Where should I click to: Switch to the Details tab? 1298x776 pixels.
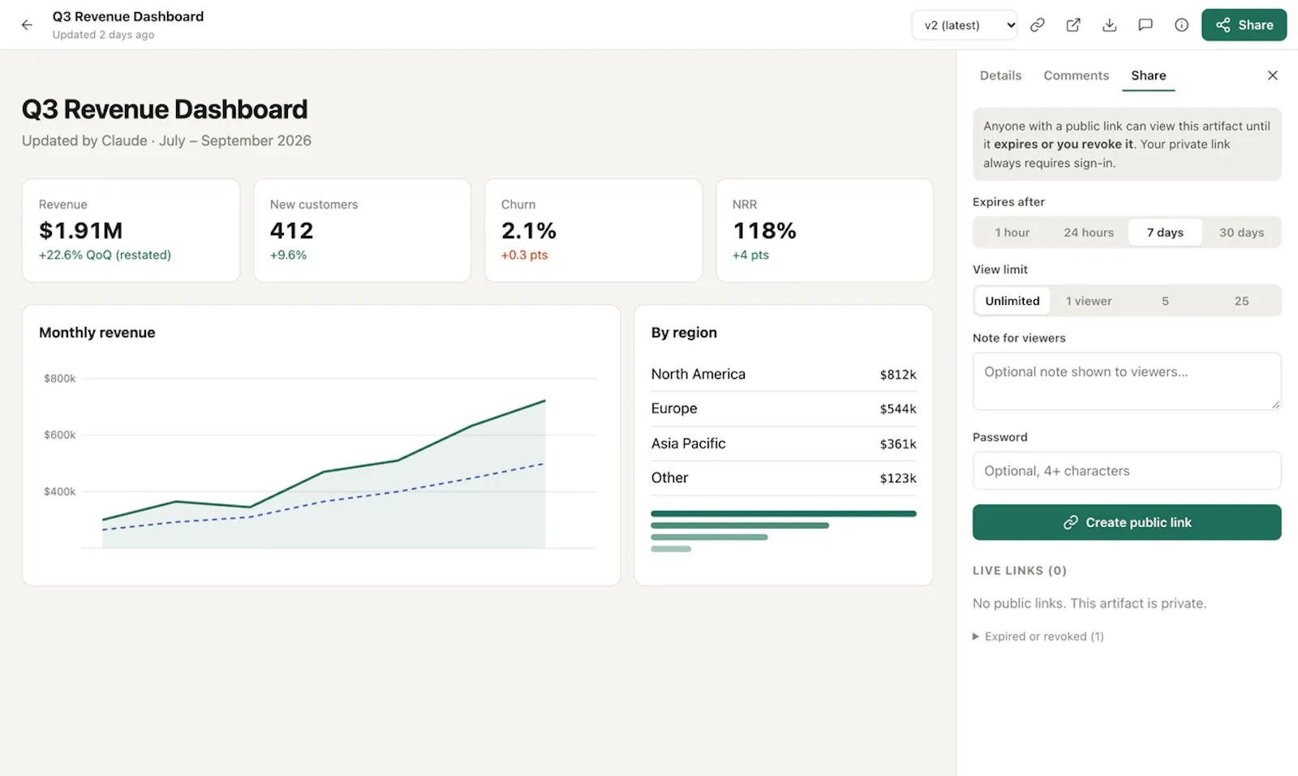point(1000,75)
